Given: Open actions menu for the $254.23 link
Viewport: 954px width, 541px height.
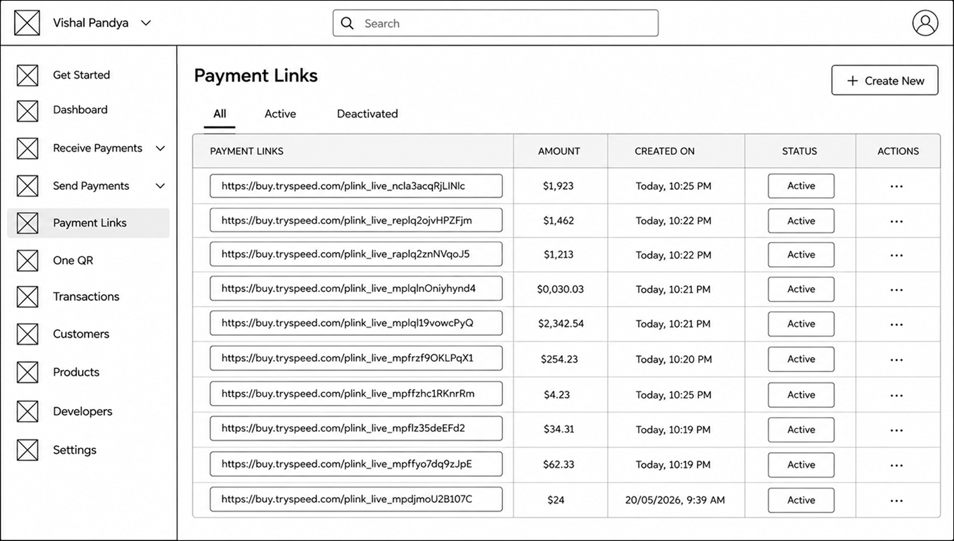Looking at the screenshot, I should [x=897, y=360].
